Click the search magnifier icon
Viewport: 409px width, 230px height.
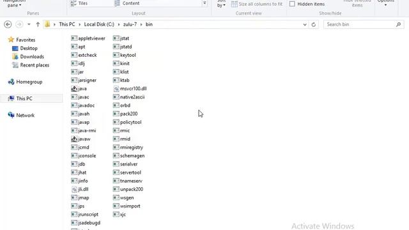(398, 24)
